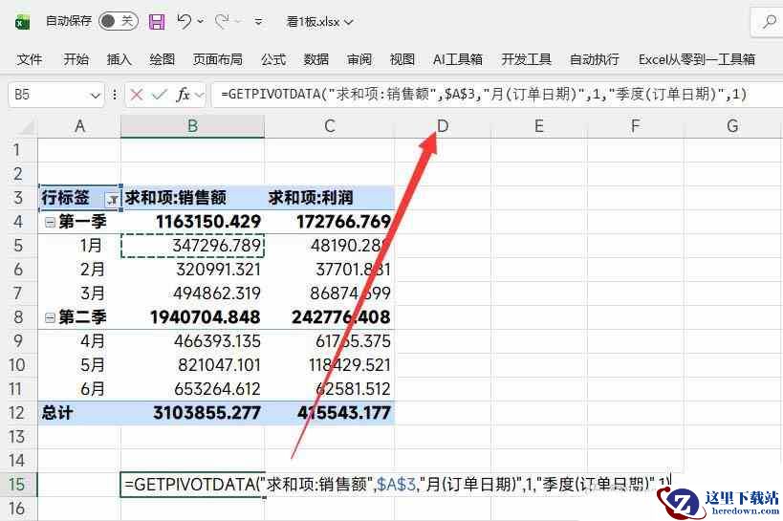Cancel formula entry with the X icon
This screenshot has height=521, width=783.
pyautogui.click(x=137, y=94)
